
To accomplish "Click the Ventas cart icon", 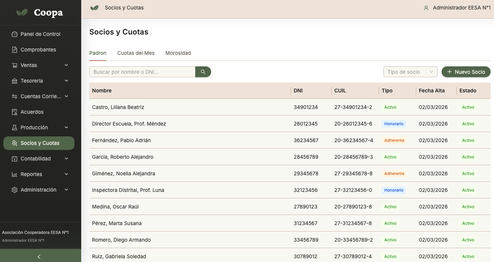I will pyautogui.click(x=15, y=65).
